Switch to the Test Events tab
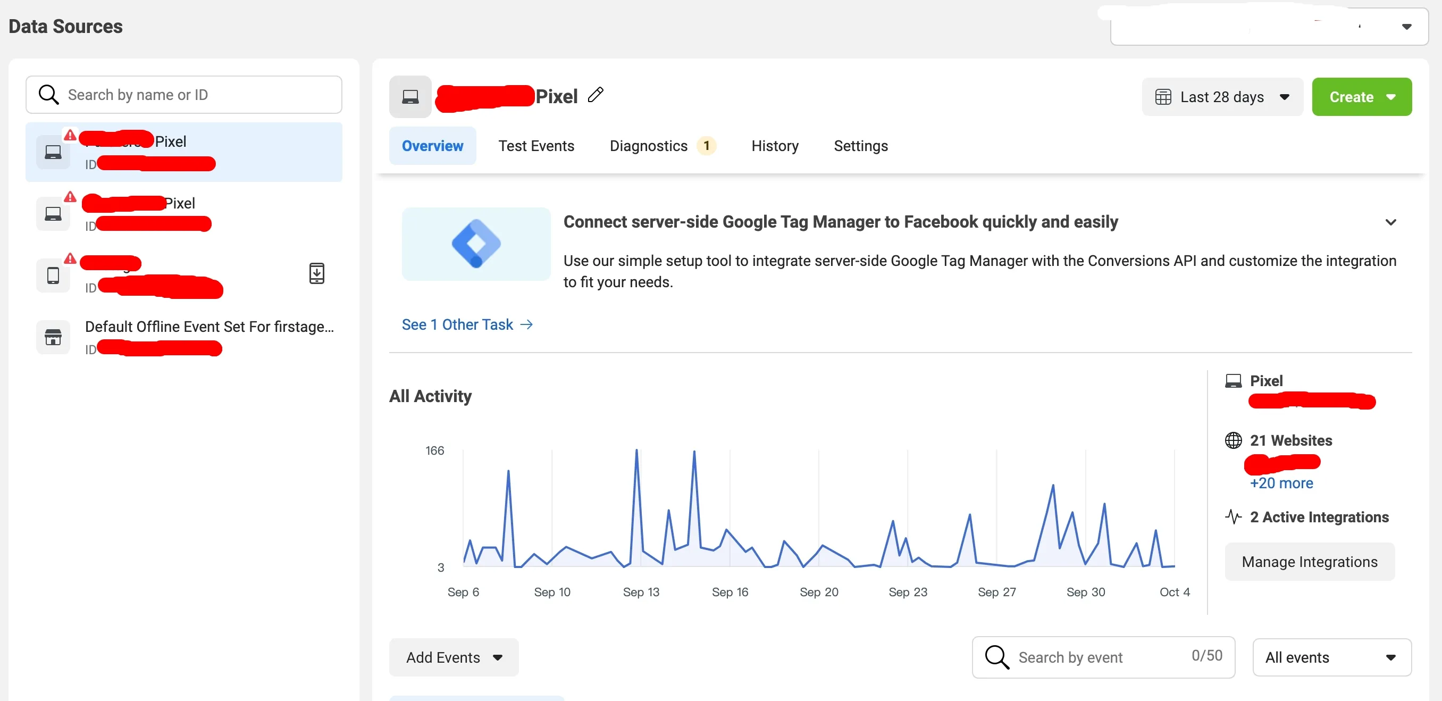1442x701 pixels. click(536, 146)
